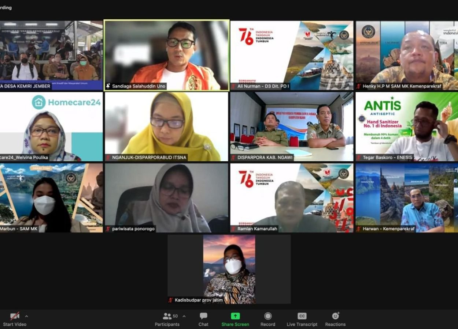
Task: Open the Participants list
Action: [x=167, y=316]
